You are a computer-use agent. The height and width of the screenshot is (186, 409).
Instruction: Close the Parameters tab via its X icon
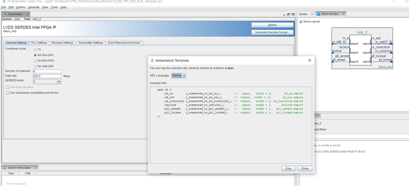(27, 14)
